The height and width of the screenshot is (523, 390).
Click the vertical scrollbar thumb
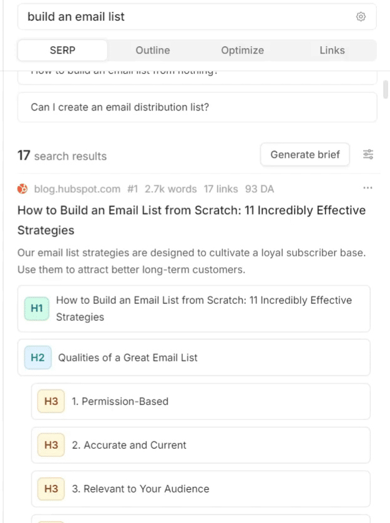click(386, 89)
